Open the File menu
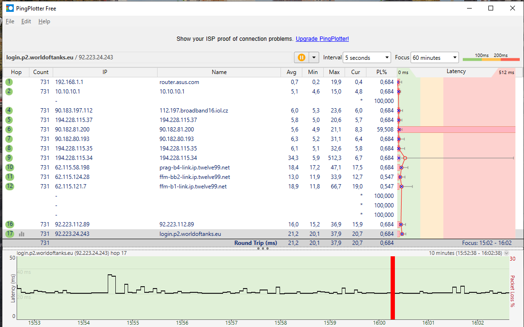This screenshot has height=327, width=524. point(10,21)
